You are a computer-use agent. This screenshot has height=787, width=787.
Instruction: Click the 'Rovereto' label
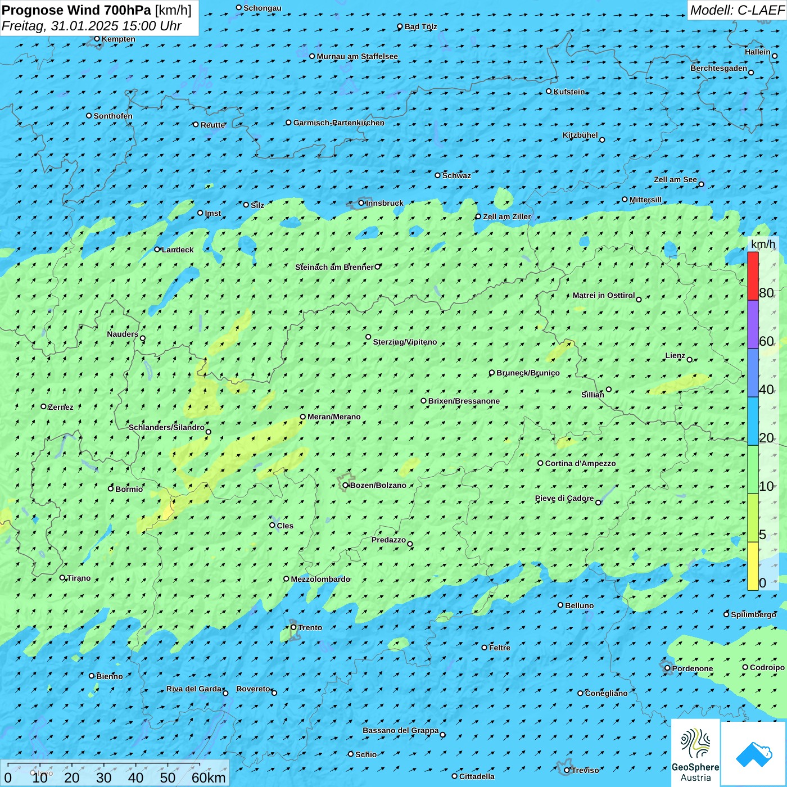click(x=253, y=689)
